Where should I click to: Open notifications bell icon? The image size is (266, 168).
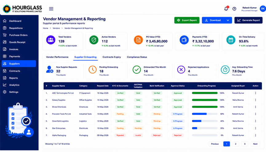click(226, 9)
